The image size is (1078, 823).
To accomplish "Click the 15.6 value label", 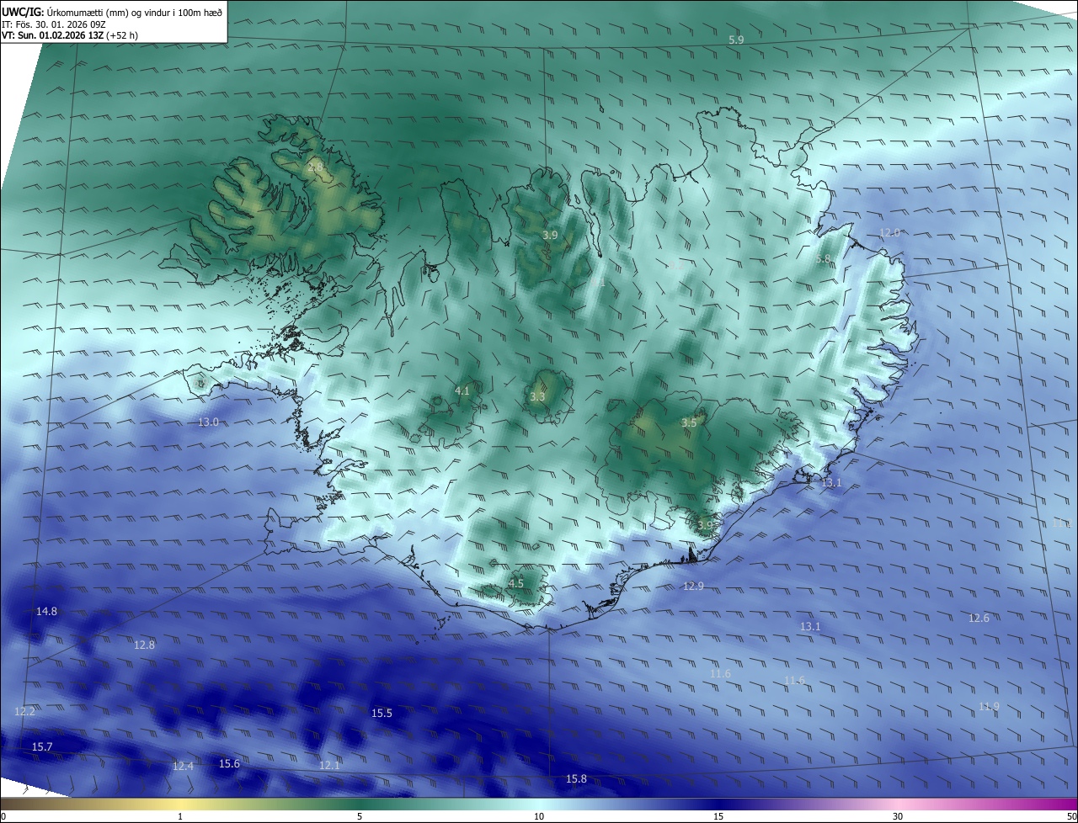I will click(229, 763).
